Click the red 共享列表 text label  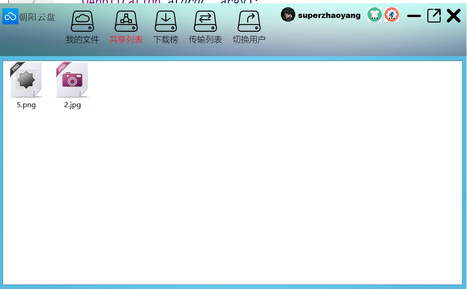point(126,40)
